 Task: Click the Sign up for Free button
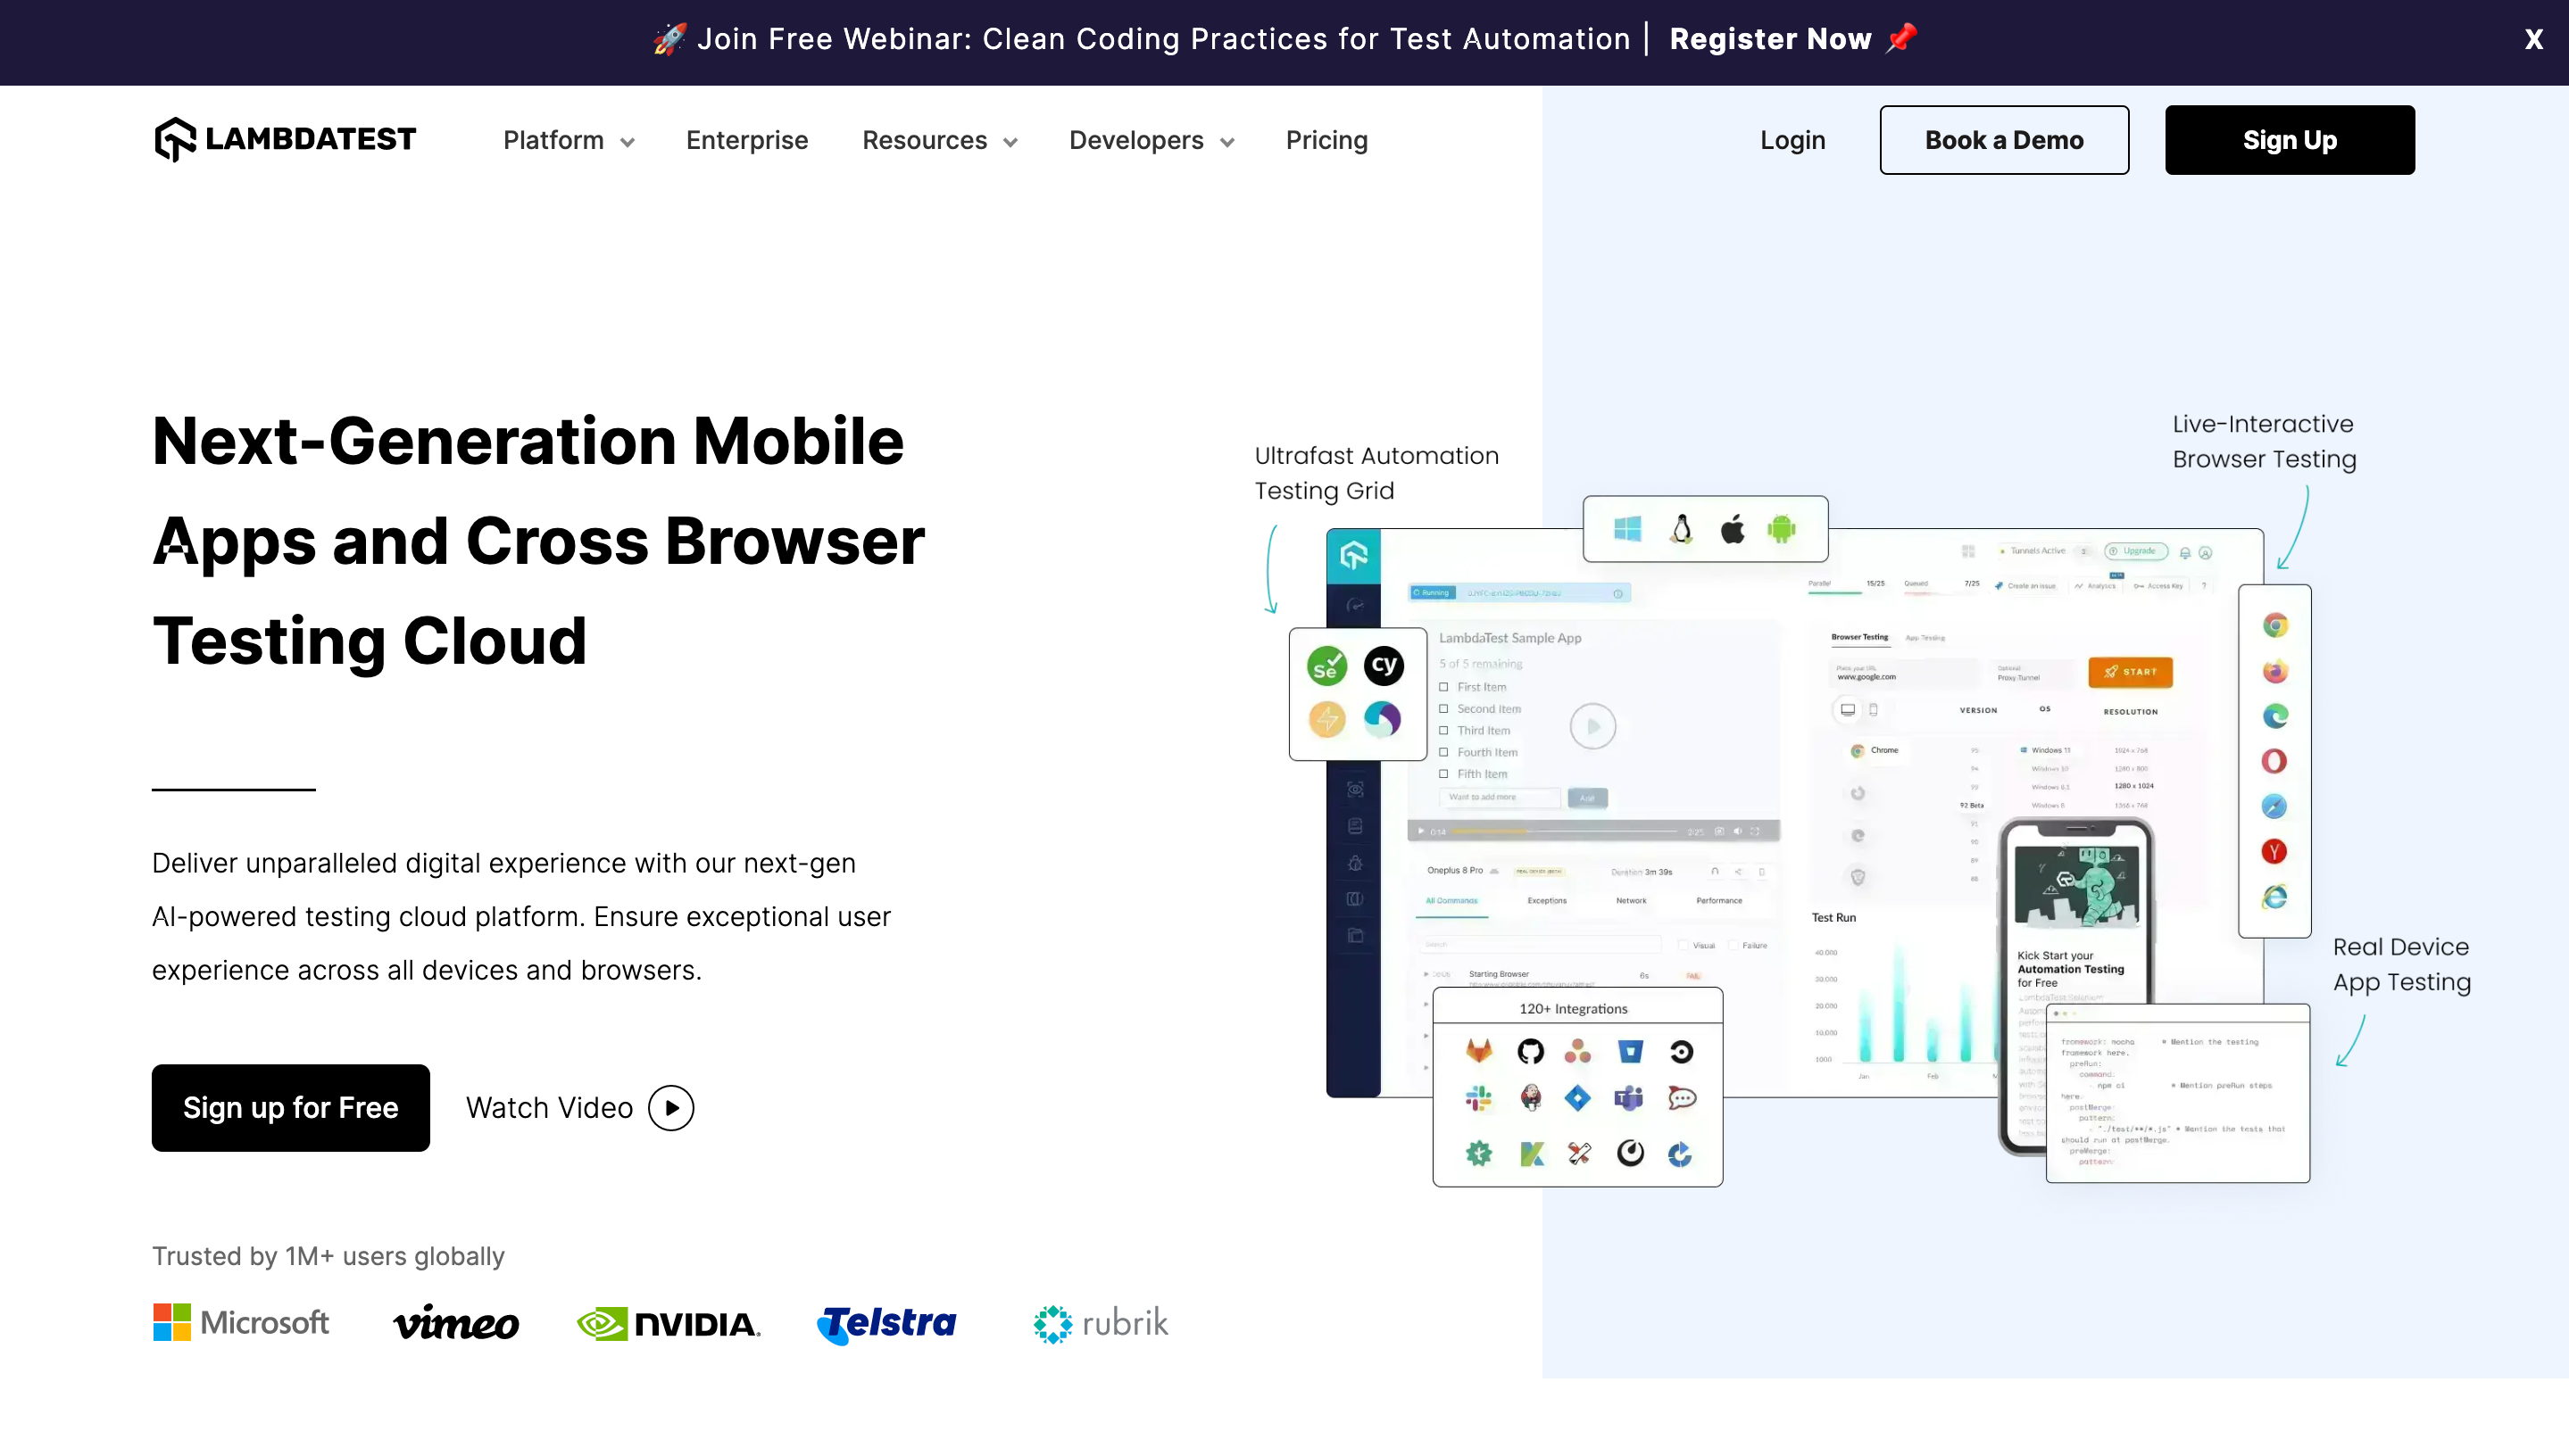[290, 1108]
